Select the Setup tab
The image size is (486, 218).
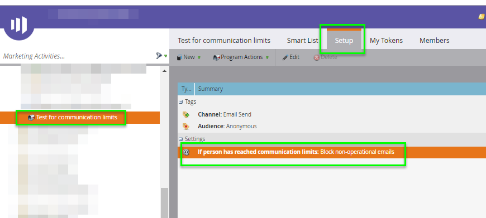(344, 41)
